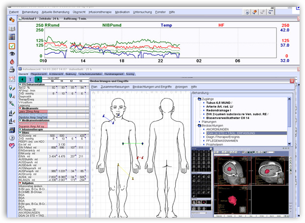Select ANORDNUNGEN in the tree
The height and width of the screenshot is (223, 305).
[x=218, y=129]
